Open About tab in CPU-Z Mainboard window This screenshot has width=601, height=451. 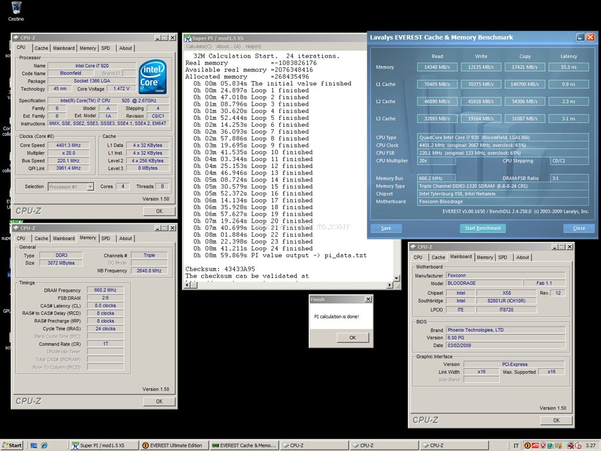tap(522, 257)
